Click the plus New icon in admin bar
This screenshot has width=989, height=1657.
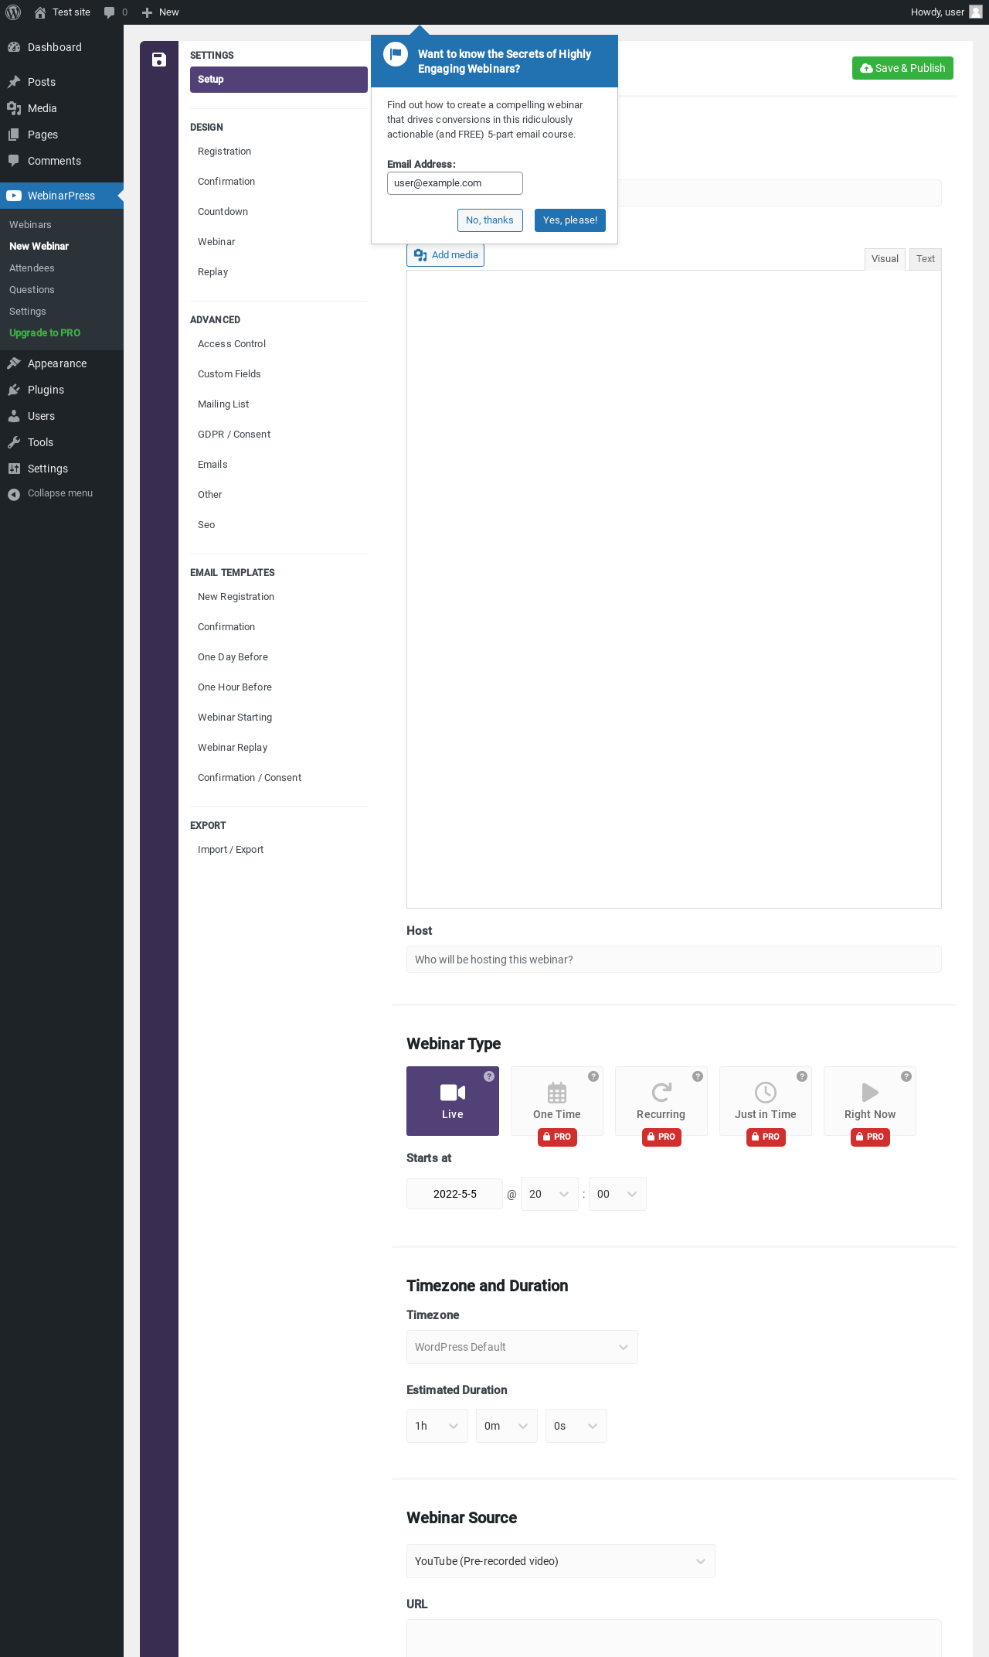coord(147,12)
